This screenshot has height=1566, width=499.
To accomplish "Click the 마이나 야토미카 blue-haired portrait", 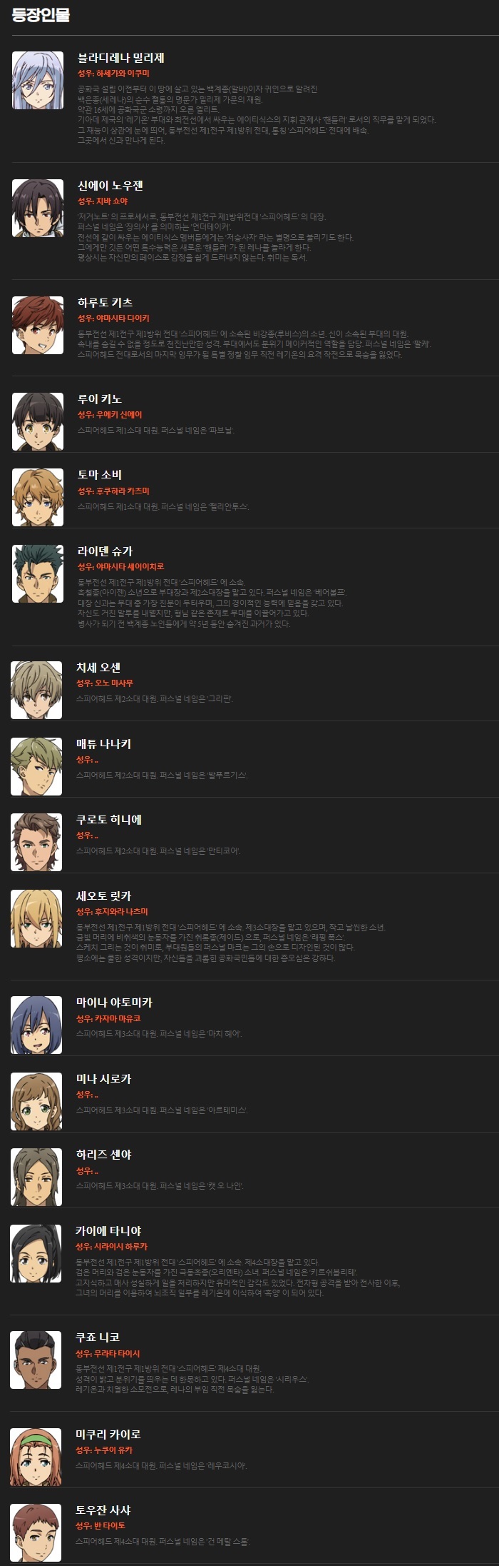I will pos(36,1025).
